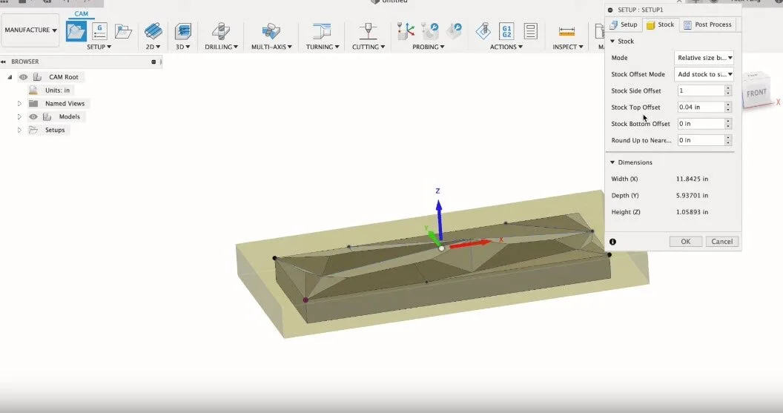Select the Stock tab
This screenshot has width=783, height=413.
pyautogui.click(x=660, y=24)
